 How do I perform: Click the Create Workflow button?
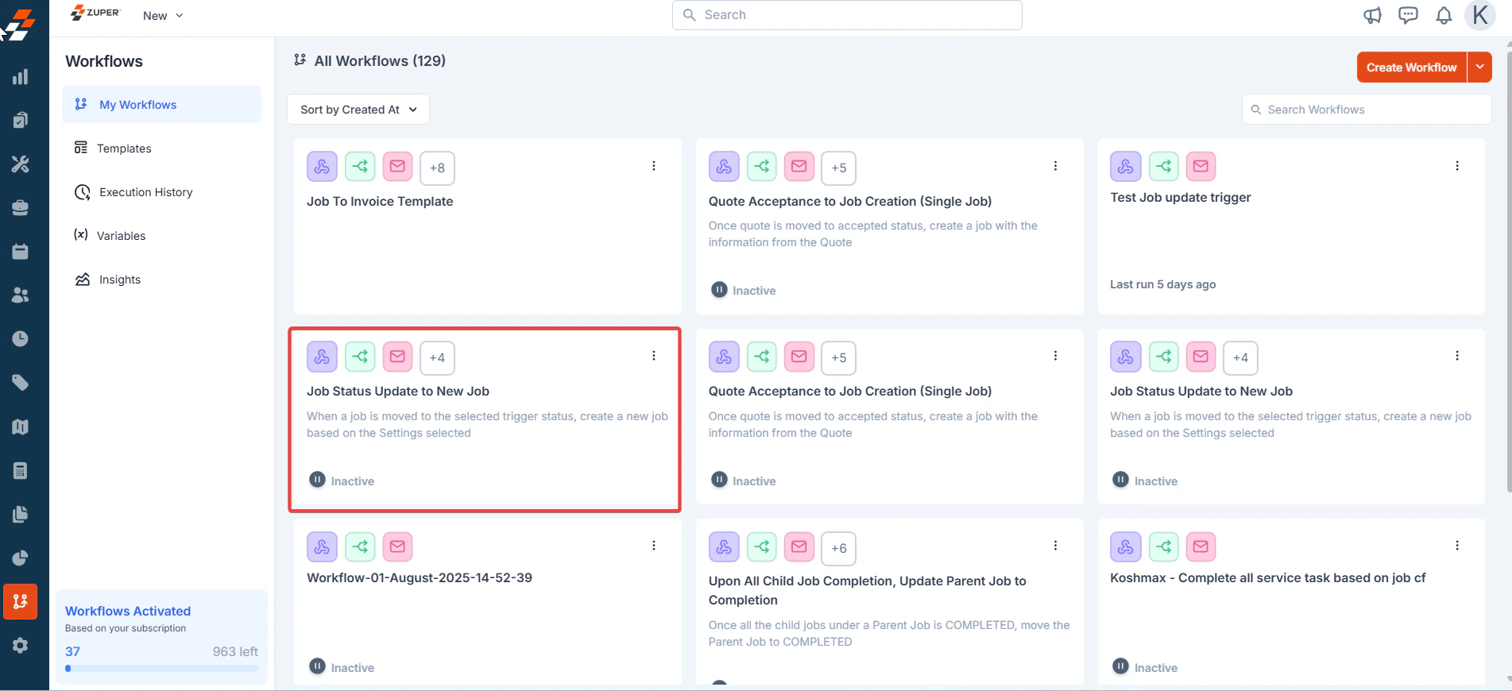pyautogui.click(x=1411, y=68)
